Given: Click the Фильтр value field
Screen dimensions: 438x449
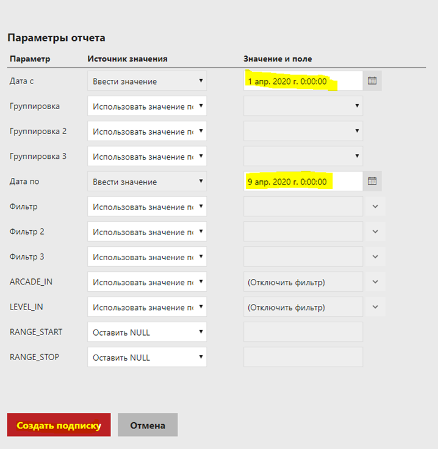Looking at the screenshot, I should [x=303, y=207].
